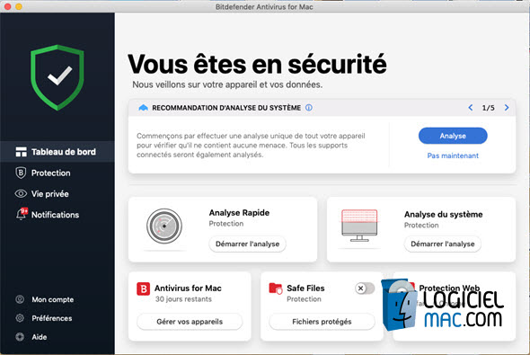Open Mon compte
530x355 pixels.
53,299
